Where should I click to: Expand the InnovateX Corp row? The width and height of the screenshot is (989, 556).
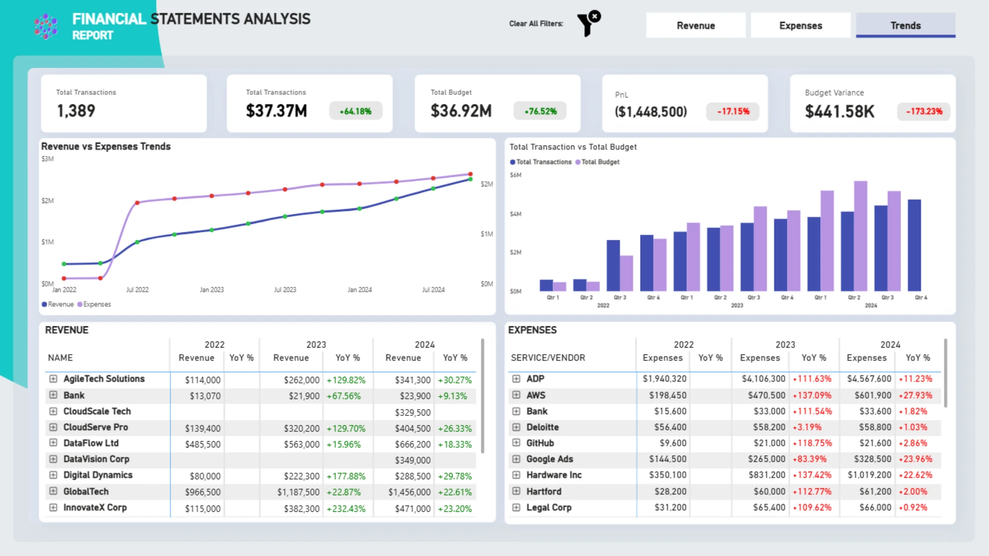click(53, 508)
